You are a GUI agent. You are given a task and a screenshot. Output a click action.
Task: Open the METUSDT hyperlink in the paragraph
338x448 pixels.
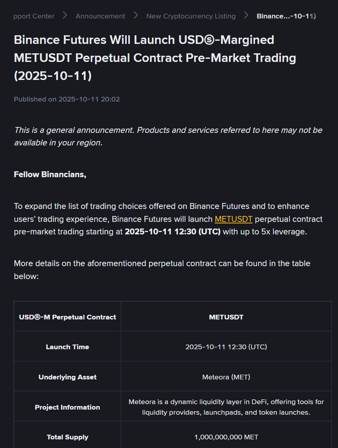click(234, 219)
